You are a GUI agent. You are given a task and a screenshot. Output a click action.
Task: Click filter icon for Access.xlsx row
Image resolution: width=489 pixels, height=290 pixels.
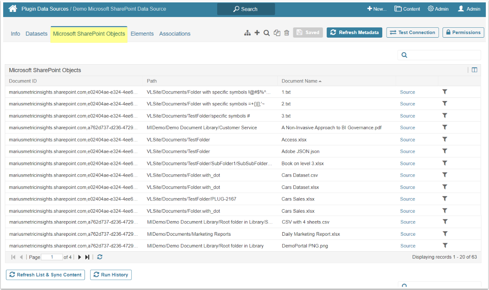tap(445, 139)
